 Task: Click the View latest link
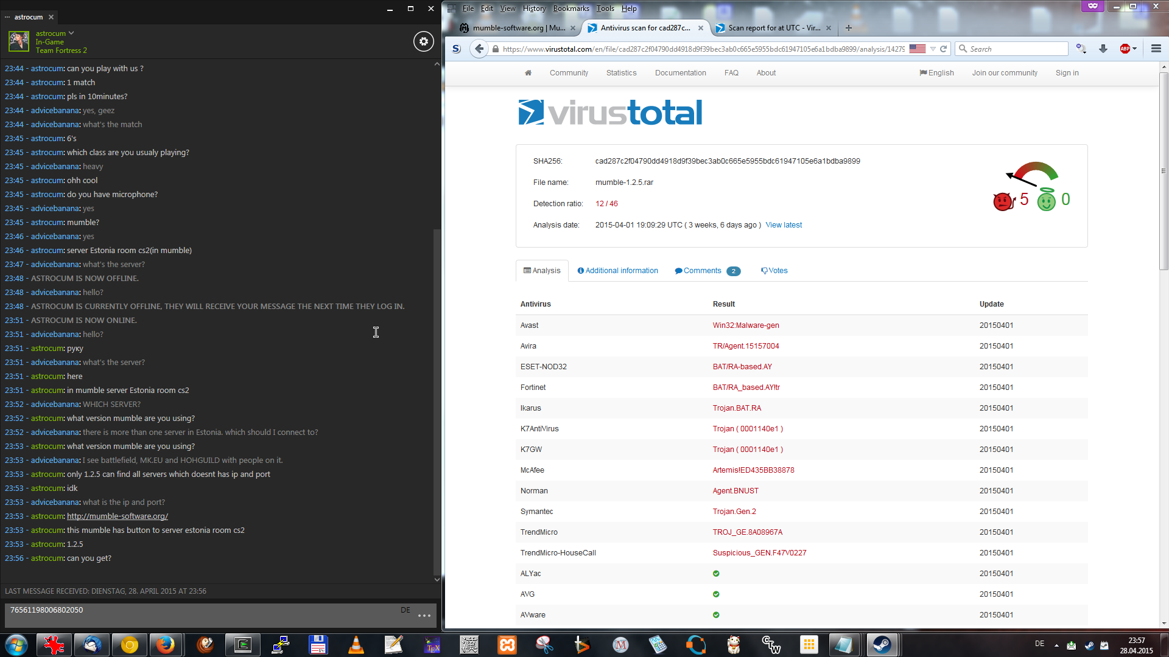tap(784, 225)
